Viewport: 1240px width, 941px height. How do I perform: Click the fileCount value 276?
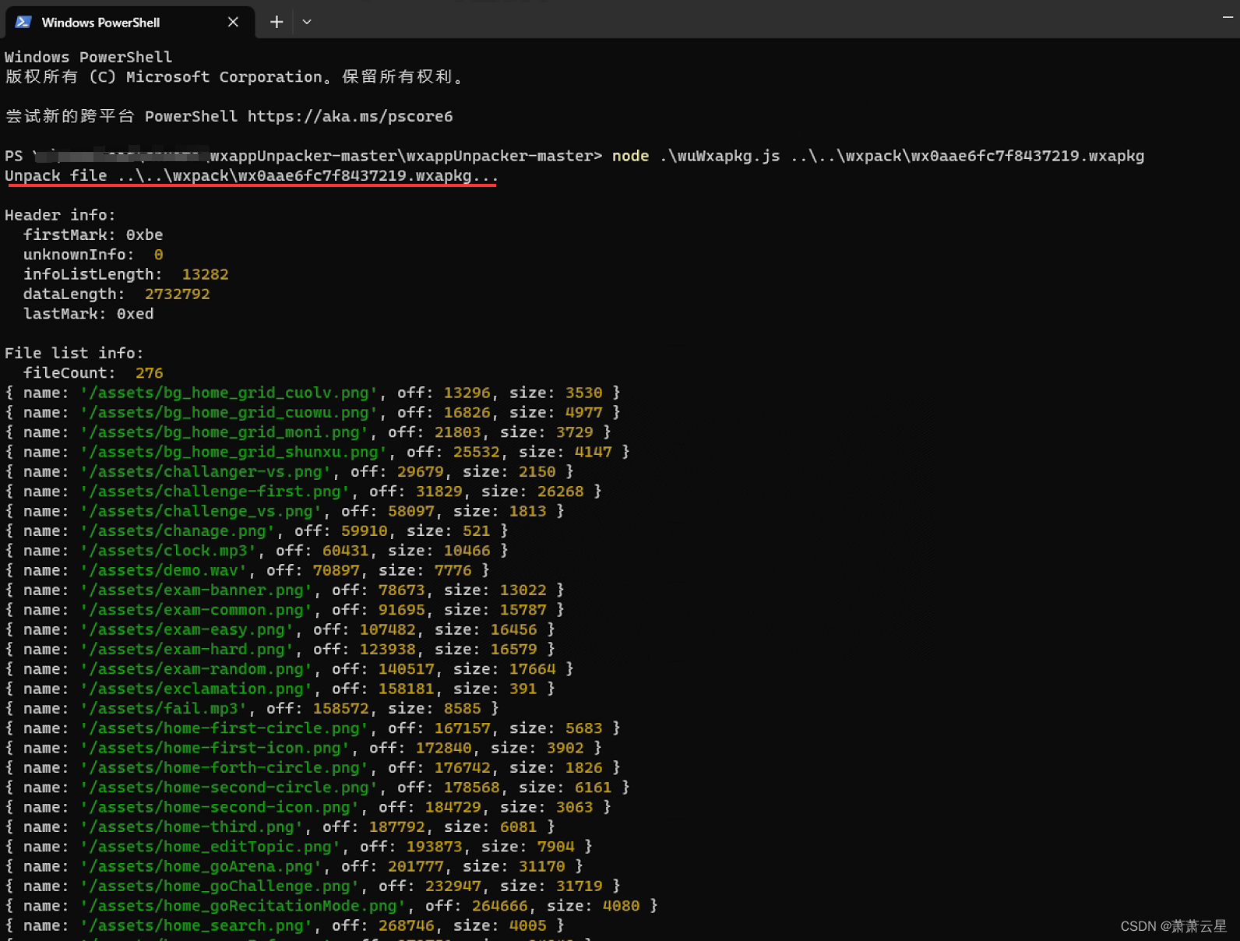[149, 373]
